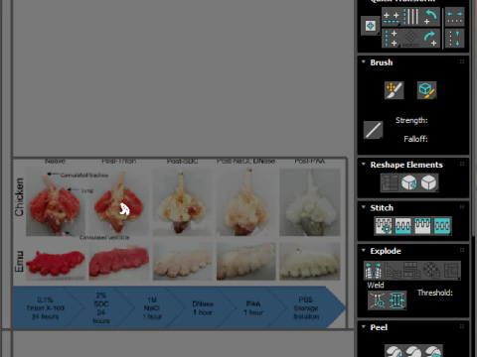Collapse the Reshape Elements rollout
This screenshot has width=477, height=357.
point(364,164)
